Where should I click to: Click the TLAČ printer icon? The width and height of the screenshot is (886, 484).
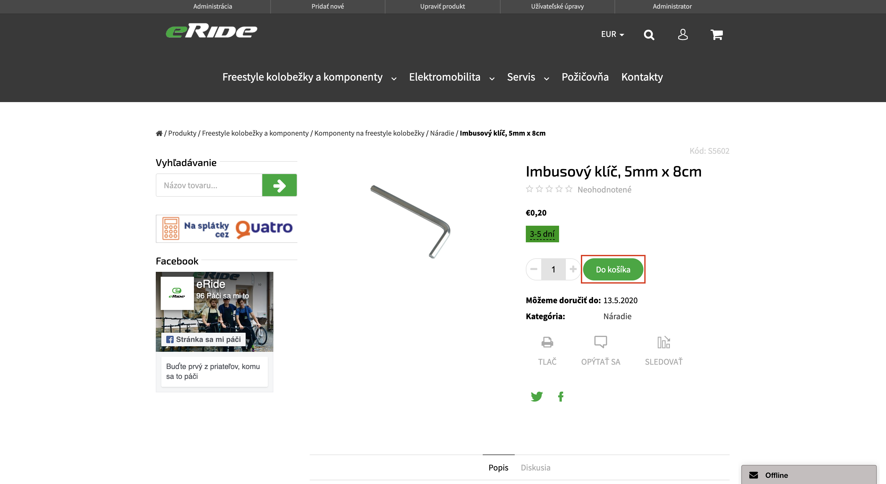547,342
